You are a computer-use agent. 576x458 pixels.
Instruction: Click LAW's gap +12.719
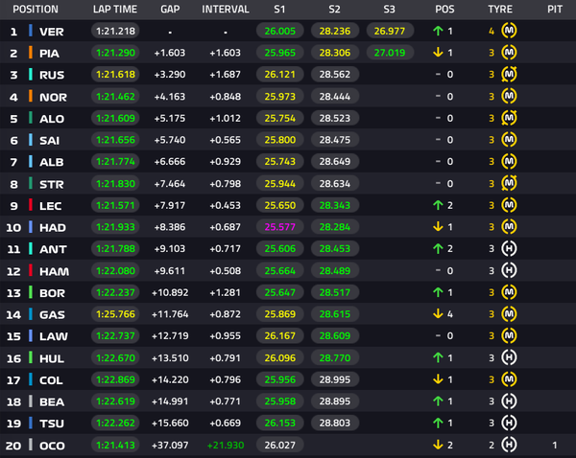(170, 336)
